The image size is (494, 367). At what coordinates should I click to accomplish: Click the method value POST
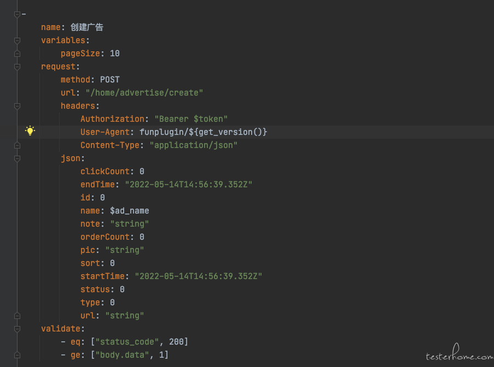pos(109,80)
